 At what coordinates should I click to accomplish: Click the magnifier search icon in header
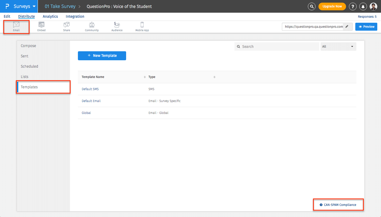point(312,6)
